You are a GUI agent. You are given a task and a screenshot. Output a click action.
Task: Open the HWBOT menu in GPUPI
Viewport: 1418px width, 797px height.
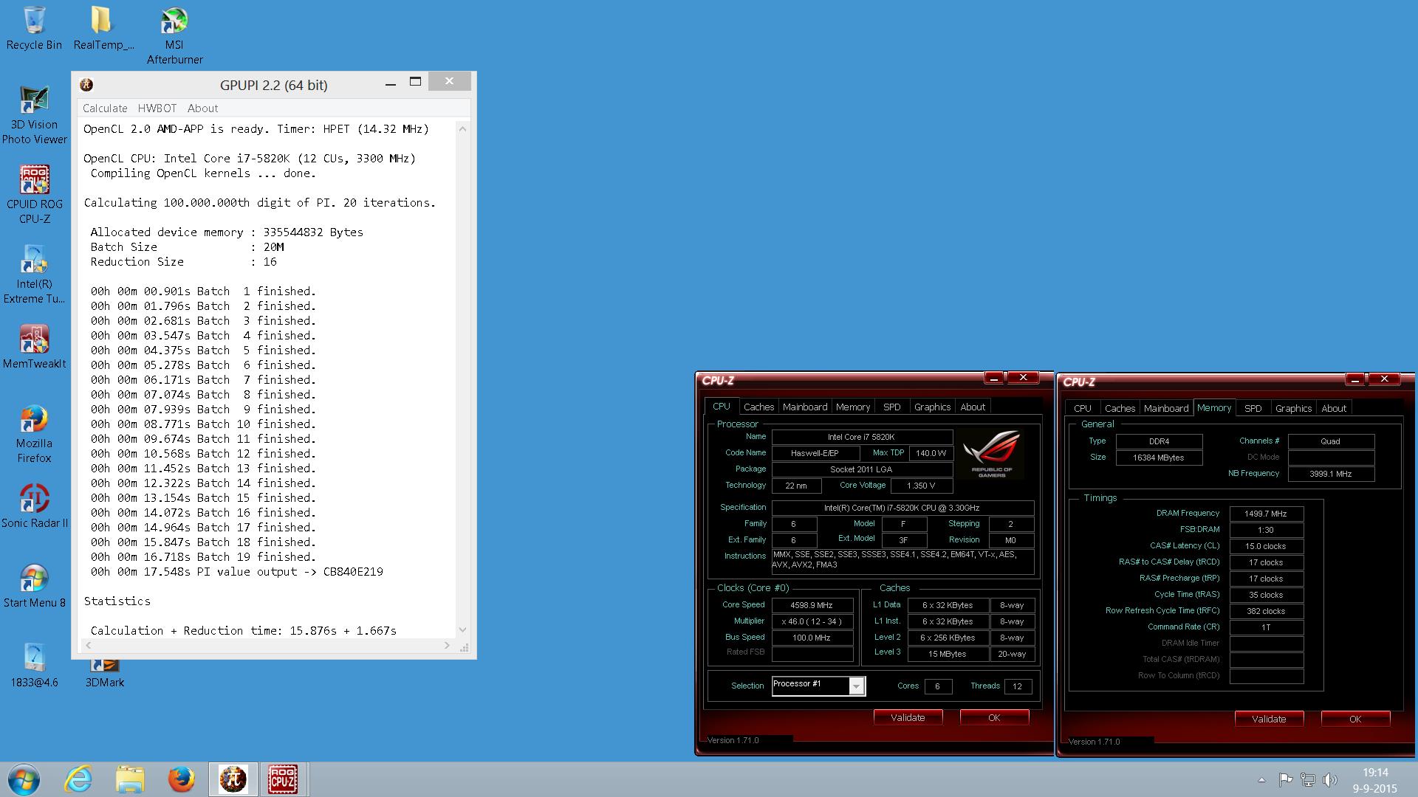157,108
